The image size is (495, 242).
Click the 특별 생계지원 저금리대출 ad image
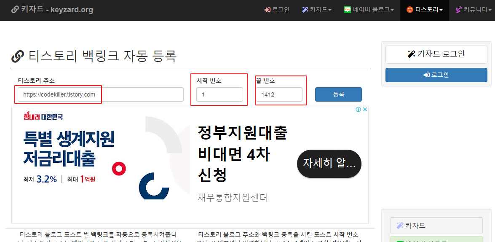pos(101,155)
